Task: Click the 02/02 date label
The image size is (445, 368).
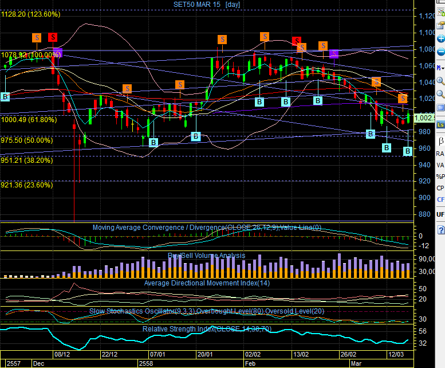Action: 253,354
